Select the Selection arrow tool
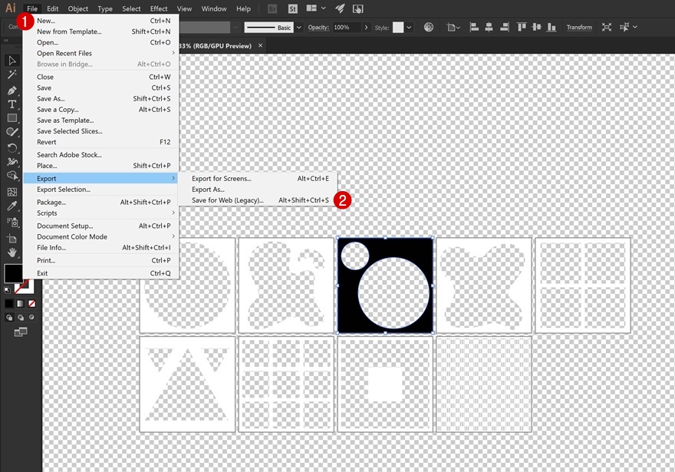Viewport: 675px width, 472px height. [12, 61]
